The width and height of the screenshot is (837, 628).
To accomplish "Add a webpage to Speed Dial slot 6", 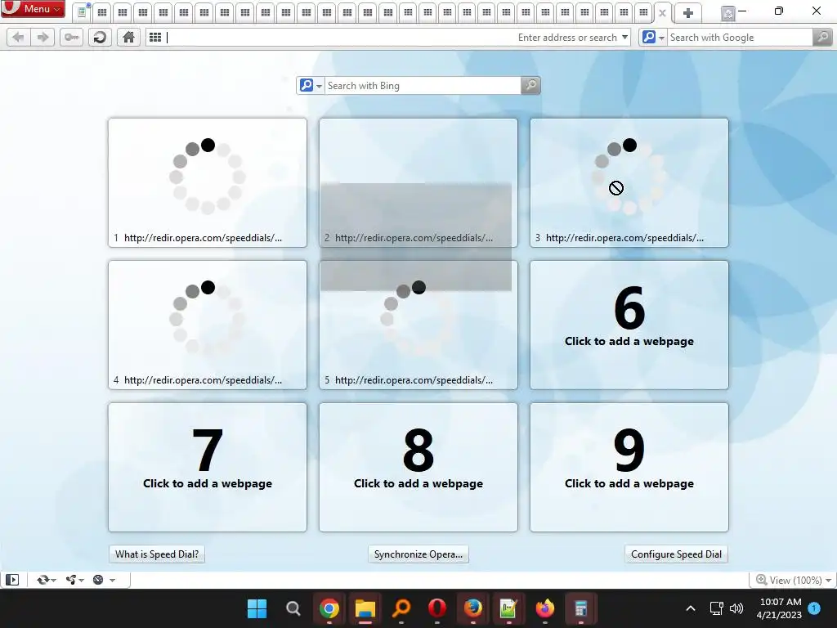I will (x=629, y=325).
